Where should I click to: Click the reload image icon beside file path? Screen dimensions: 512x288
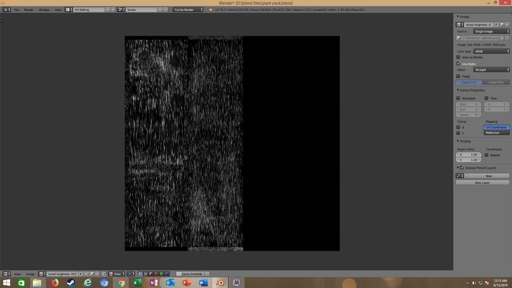(x=507, y=38)
